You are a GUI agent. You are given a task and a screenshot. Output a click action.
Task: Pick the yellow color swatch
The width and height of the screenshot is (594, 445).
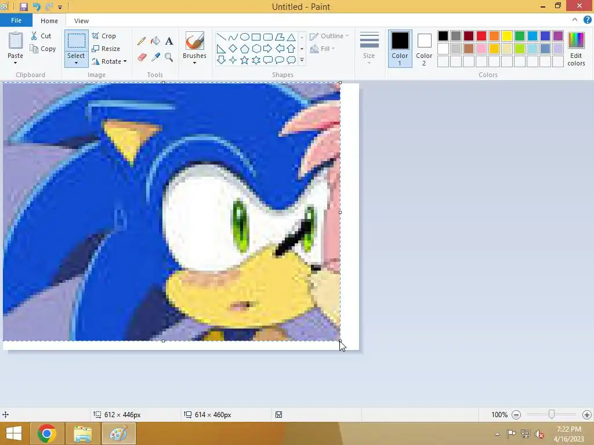click(x=507, y=36)
